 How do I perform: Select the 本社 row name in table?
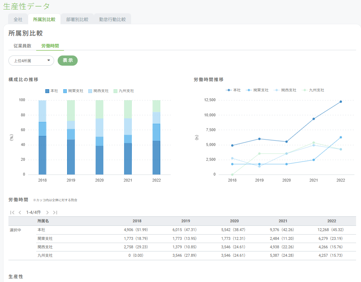coord(41,230)
